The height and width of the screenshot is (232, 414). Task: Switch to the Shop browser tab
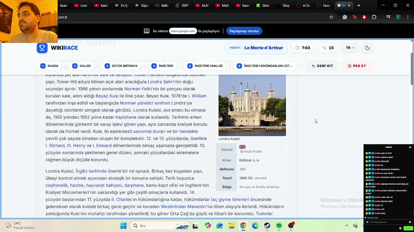[283, 5]
